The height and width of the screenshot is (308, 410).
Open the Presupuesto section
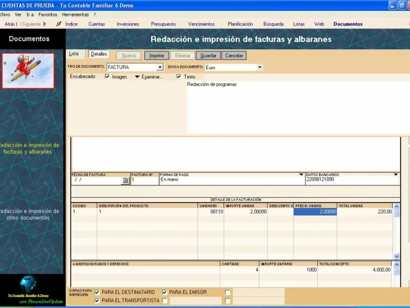click(x=163, y=24)
